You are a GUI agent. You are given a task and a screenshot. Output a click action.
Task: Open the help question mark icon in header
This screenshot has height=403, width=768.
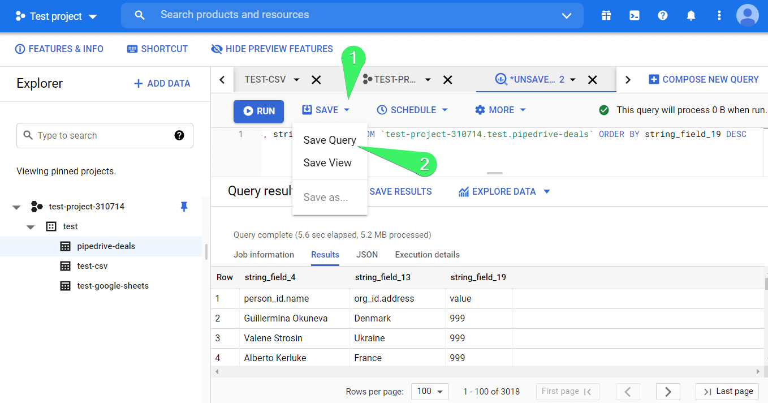pos(663,16)
